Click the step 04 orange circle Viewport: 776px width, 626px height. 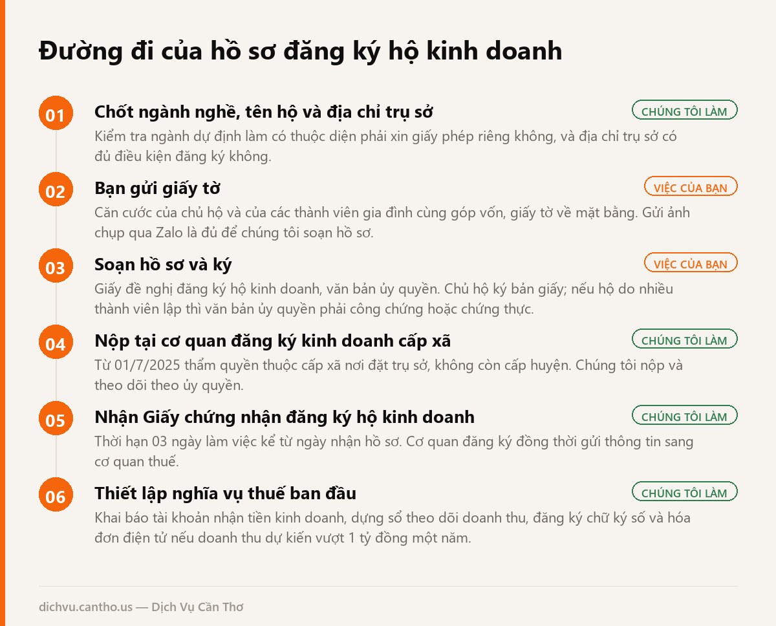point(56,342)
